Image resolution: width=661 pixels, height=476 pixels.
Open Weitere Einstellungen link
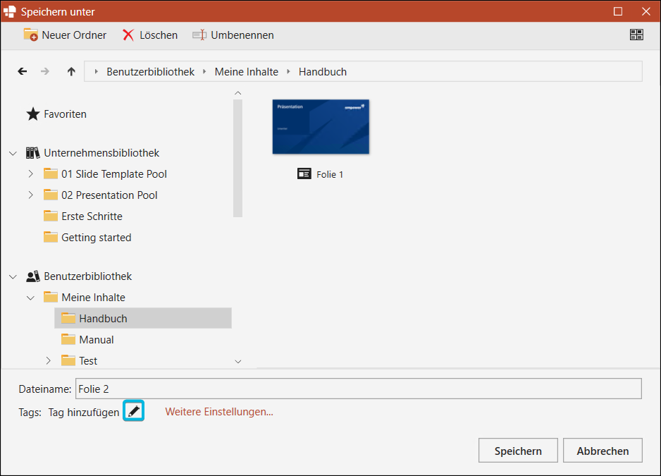(x=219, y=412)
